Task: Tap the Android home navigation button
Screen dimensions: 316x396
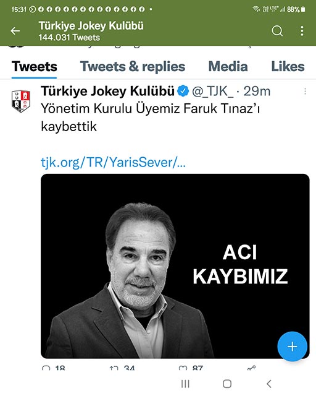Action: pos(227,384)
